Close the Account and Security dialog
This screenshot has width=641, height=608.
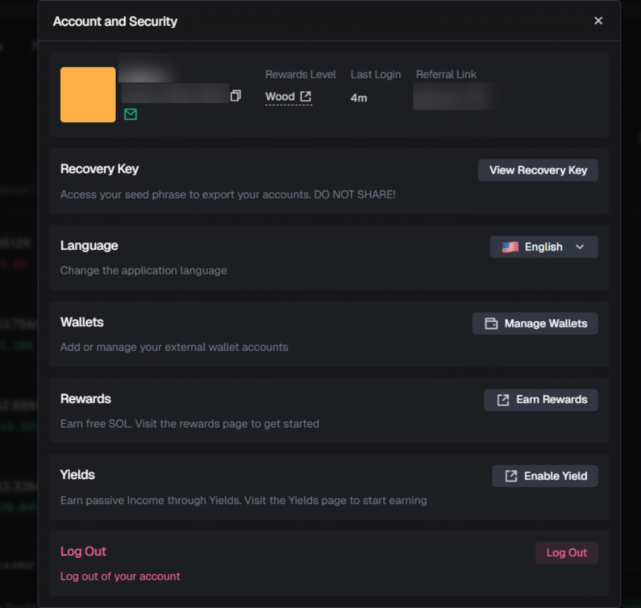tap(598, 21)
